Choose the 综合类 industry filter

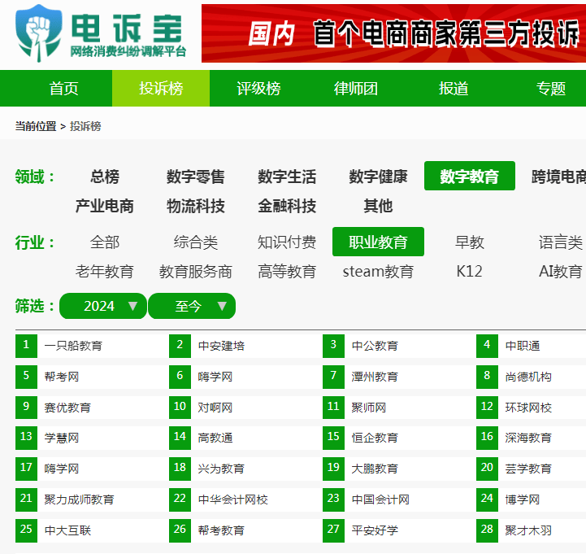click(x=195, y=242)
